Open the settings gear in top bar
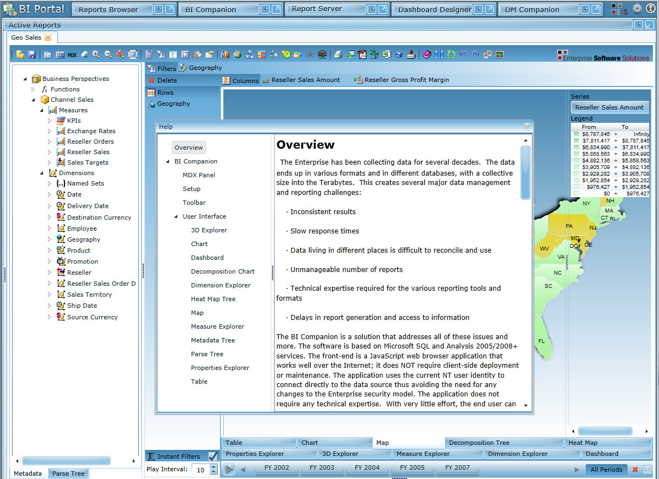659x479 pixels. click(x=637, y=8)
